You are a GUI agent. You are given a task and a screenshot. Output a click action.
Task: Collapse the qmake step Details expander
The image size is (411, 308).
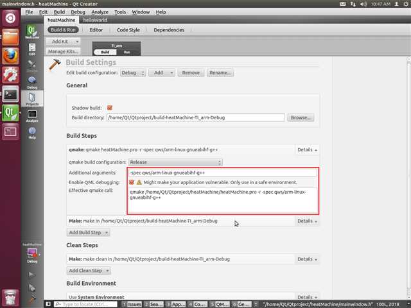click(x=307, y=150)
